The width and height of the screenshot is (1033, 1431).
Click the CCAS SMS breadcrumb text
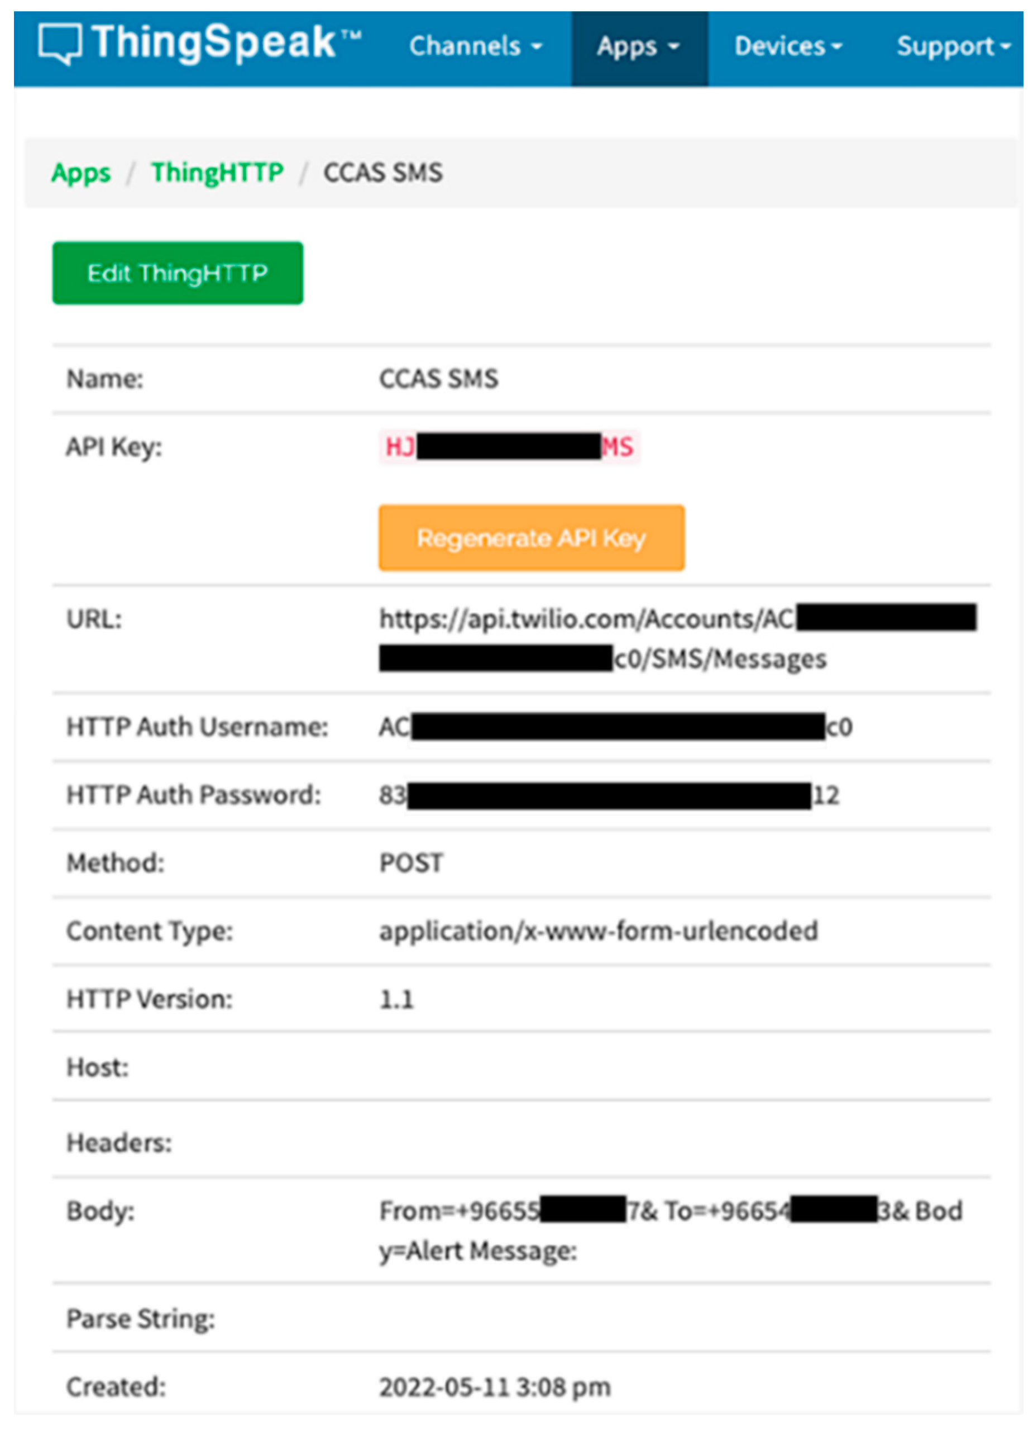(x=383, y=172)
